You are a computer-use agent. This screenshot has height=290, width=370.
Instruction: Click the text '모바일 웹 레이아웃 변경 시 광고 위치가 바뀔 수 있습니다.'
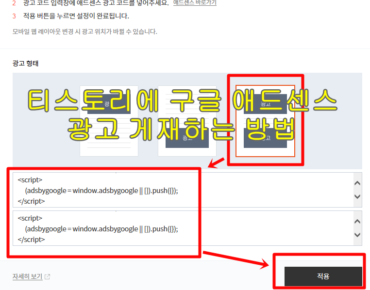(x=84, y=32)
